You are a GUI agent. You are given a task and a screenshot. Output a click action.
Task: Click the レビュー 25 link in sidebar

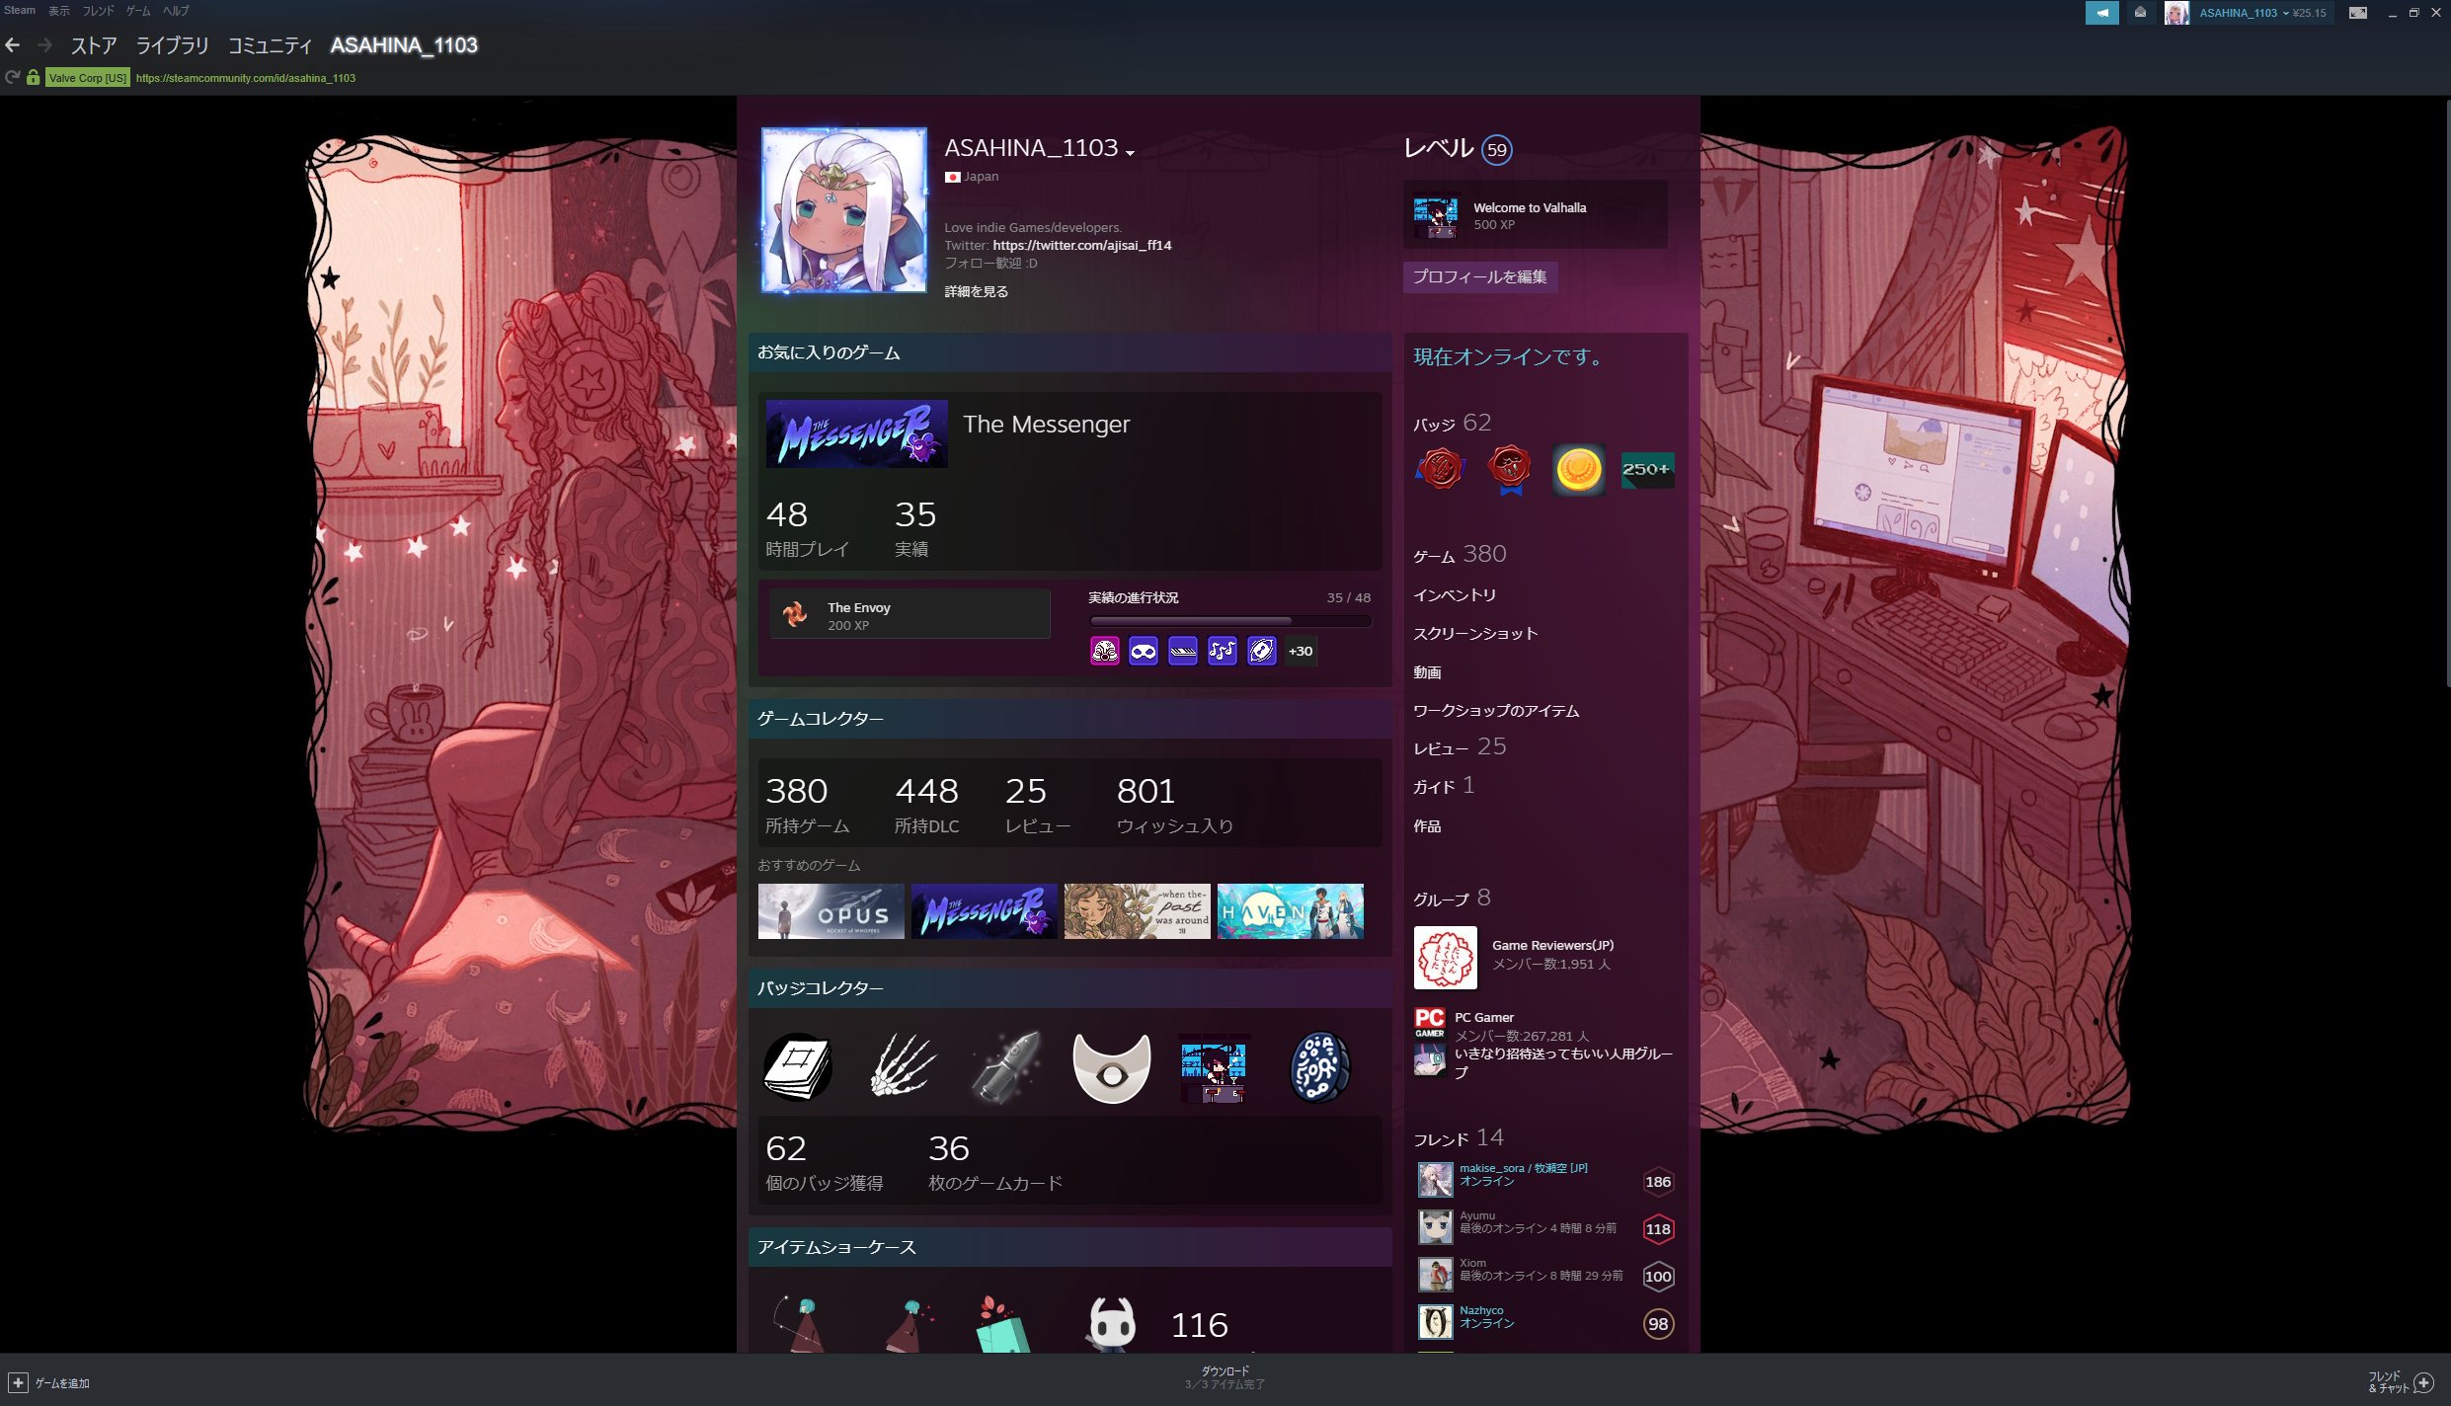point(1460,747)
